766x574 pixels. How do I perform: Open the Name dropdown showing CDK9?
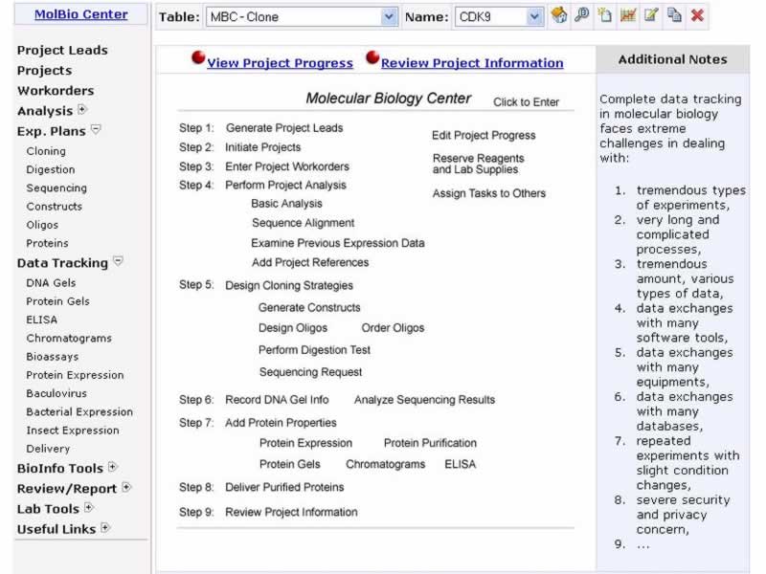tap(498, 16)
